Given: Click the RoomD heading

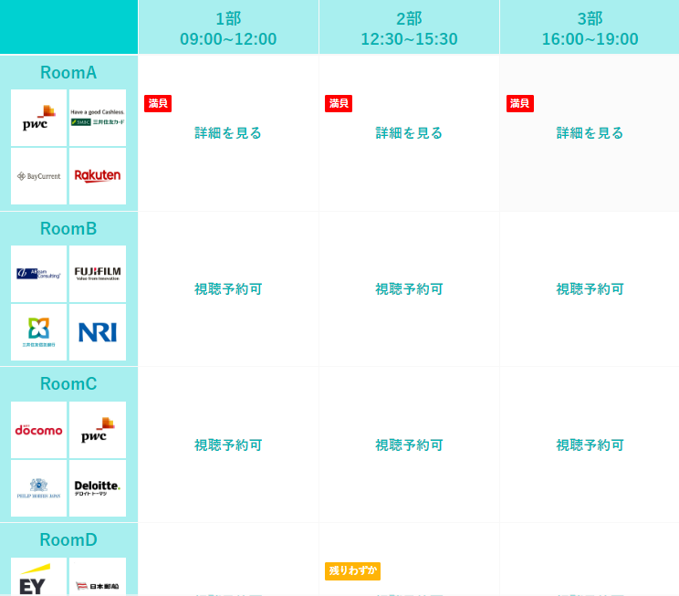Looking at the screenshot, I should (68, 539).
